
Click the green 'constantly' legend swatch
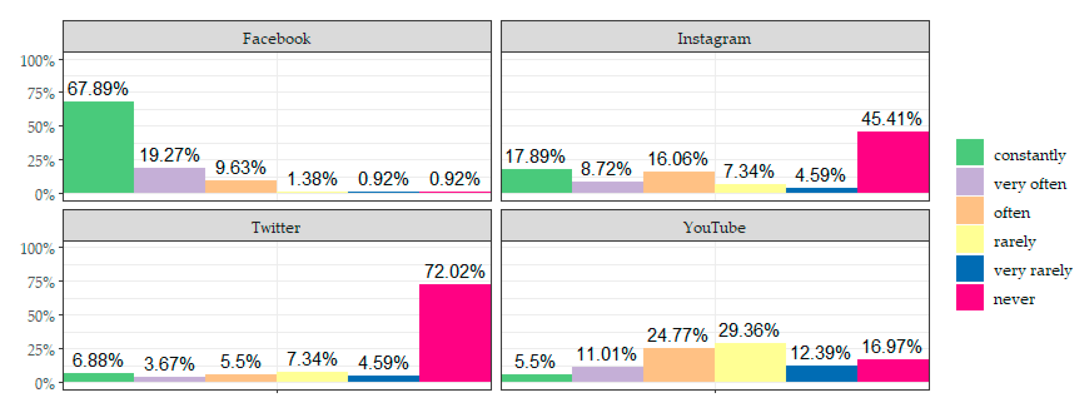point(969,152)
